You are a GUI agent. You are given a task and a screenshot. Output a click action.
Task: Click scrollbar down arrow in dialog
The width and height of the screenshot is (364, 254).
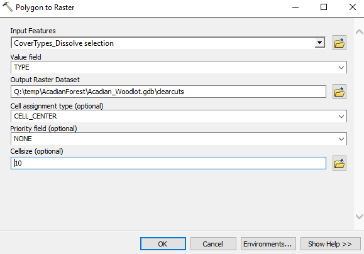pos(359,217)
